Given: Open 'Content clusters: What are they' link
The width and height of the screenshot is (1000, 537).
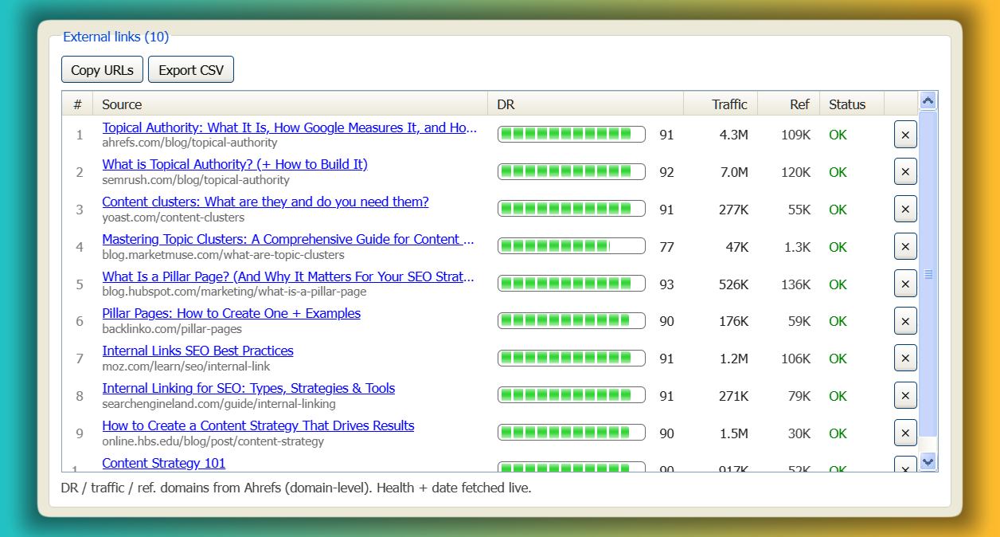Looking at the screenshot, I should 265,202.
